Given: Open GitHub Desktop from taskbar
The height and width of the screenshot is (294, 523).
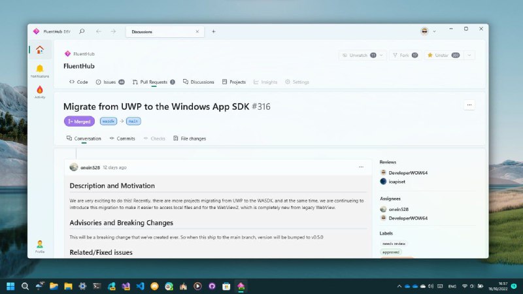Looking at the screenshot, I should (x=212, y=286).
